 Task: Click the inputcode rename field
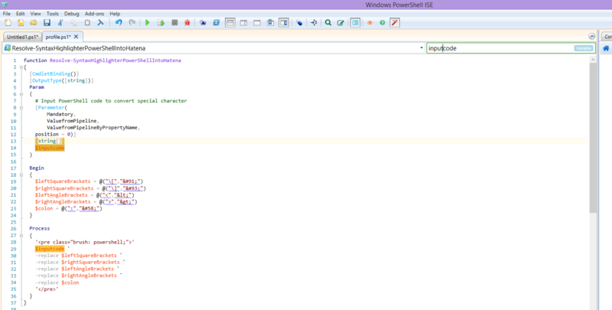click(x=510, y=48)
